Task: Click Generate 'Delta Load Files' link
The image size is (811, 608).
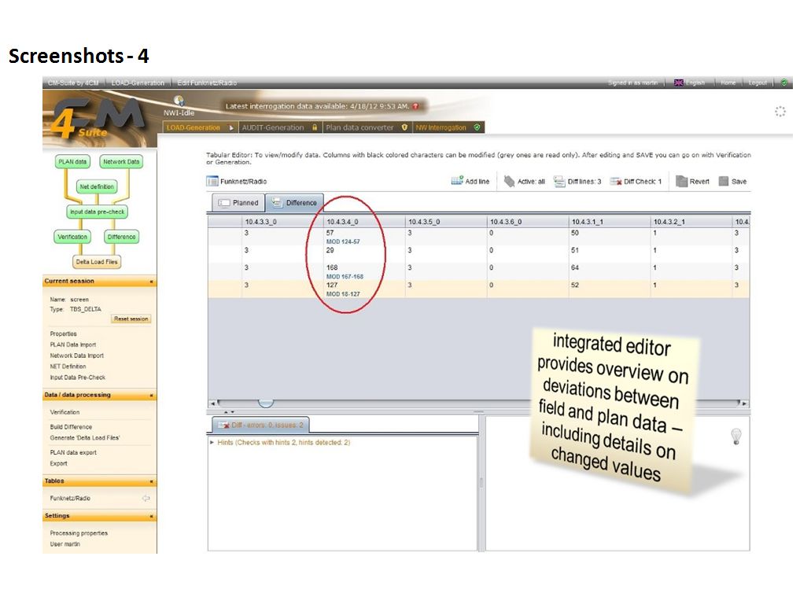Action: click(85, 438)
